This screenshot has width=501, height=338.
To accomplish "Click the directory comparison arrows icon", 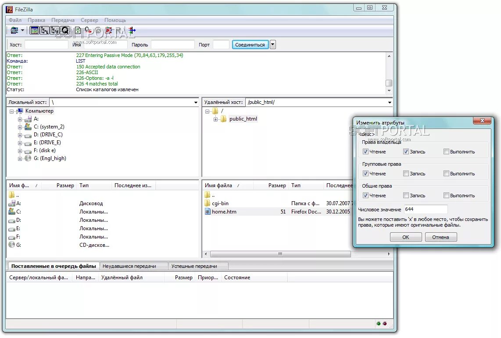I will (x=132, y=31).
